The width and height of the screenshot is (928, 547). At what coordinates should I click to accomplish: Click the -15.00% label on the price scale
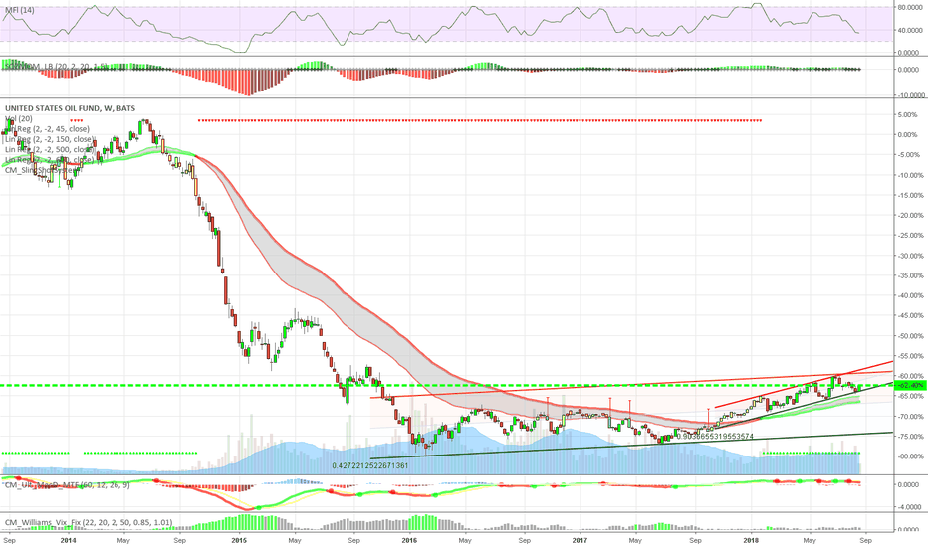[x=910, y=195]
